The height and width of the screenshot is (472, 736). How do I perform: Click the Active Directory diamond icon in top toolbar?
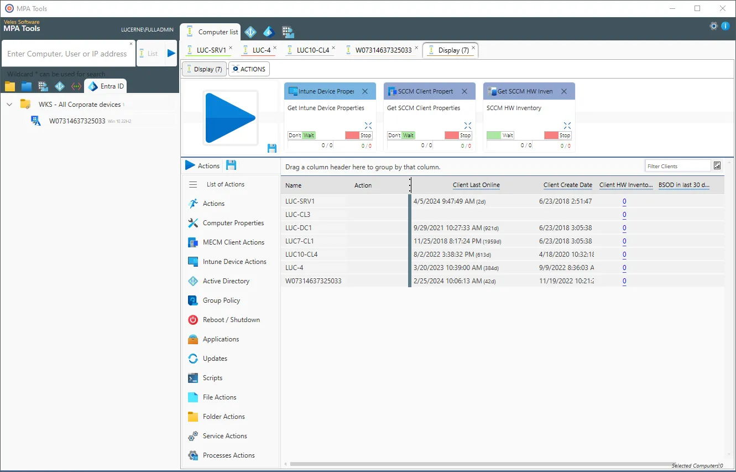click(x=250, y=32)
